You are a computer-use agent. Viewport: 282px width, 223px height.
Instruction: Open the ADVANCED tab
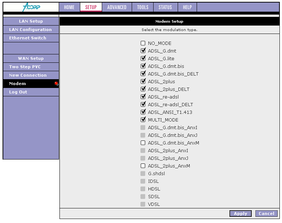pyautogui.click(x=117, y=7)
